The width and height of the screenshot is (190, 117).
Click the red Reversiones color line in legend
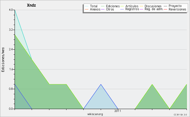(165, 9)
